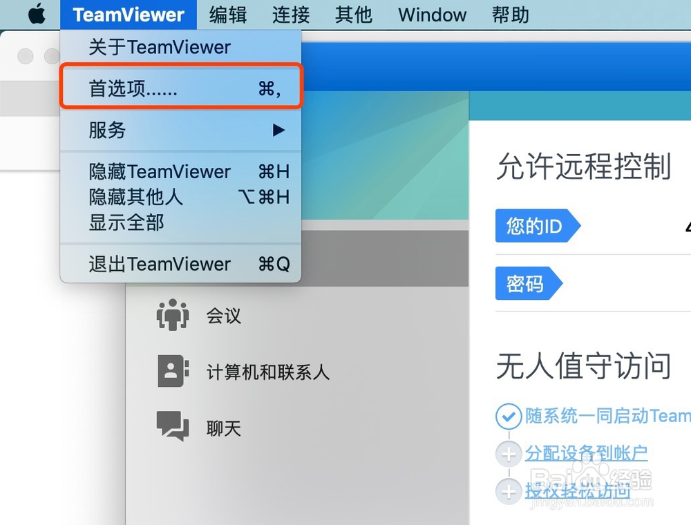Select 隐藏TeamViewer menu entry
The height and width of the screenshot is (525, 691).
click(180, 171)
